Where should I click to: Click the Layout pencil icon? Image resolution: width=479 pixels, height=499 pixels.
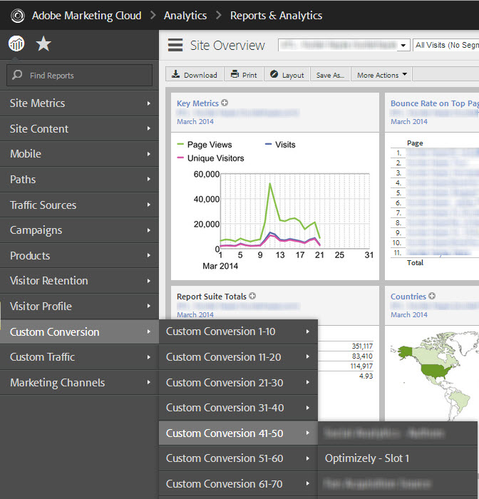[274, 74]
